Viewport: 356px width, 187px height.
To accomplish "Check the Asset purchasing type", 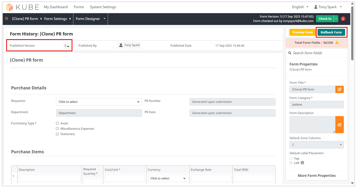I will [x=57, y=123].
